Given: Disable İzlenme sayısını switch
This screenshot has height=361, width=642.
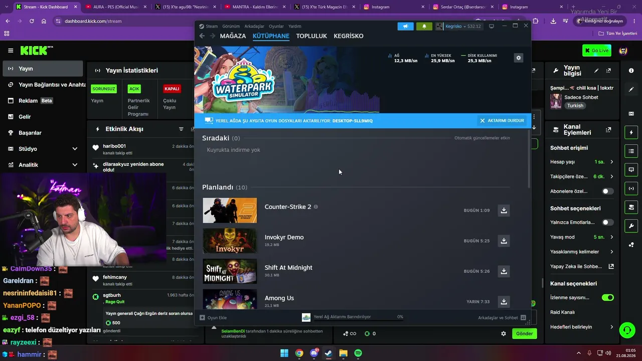Looking at the screenshot, I should point(607,297).
